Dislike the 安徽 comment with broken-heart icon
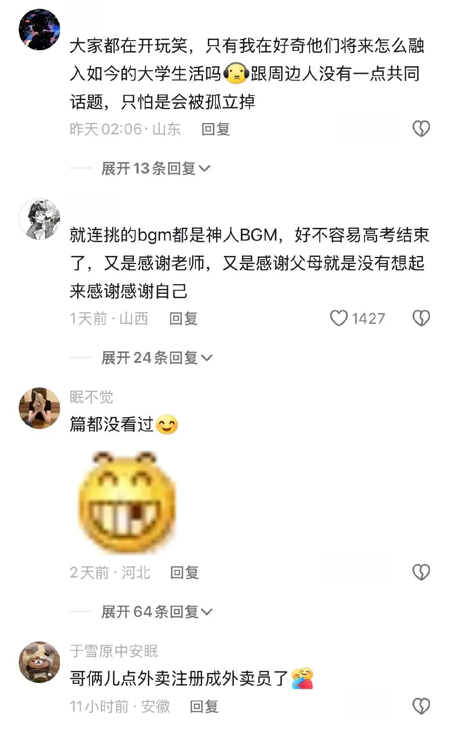This screenshot has height=731, width=450. (x=421, y=706)
